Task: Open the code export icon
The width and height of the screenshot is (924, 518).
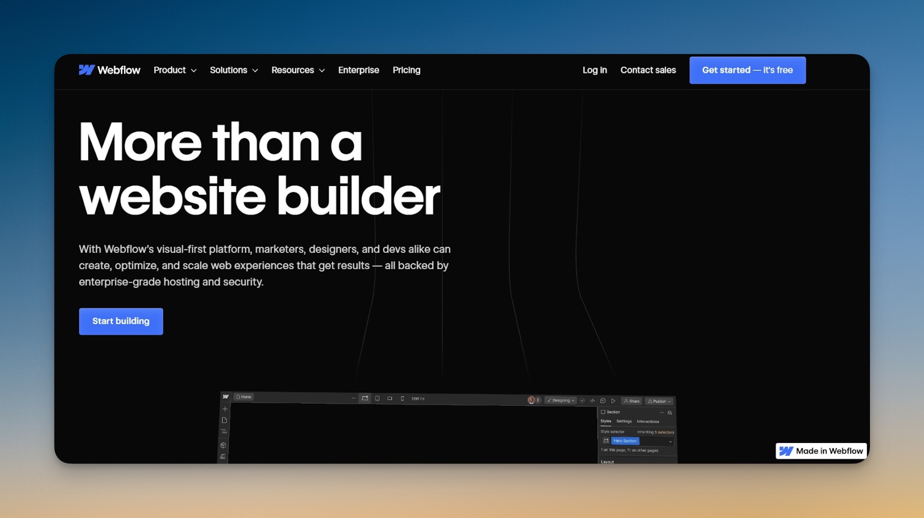Action: tap(593, 401)
